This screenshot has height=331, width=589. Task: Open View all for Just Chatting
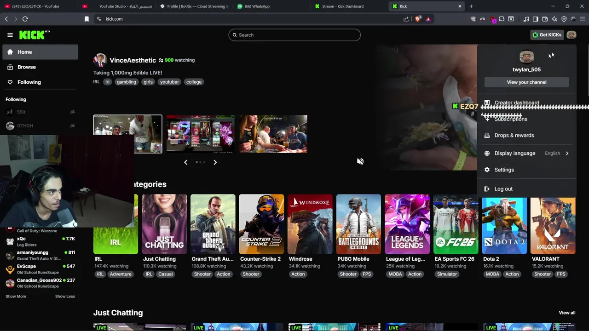coord(567,313)
